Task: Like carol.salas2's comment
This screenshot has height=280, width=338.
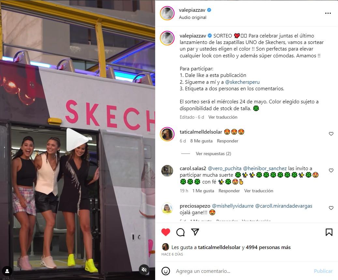Action: pos(331,170)
